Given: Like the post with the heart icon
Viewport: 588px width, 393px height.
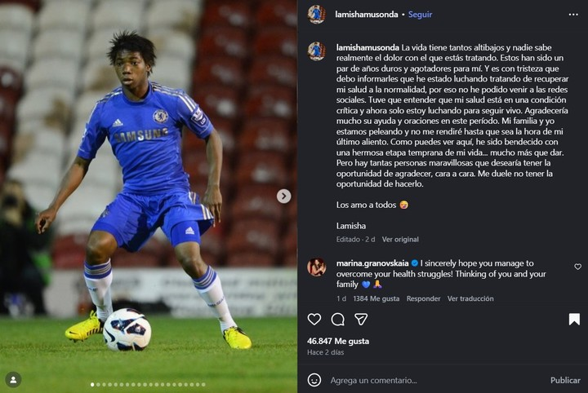Looking at the screenshot, I should coord(314,320).
